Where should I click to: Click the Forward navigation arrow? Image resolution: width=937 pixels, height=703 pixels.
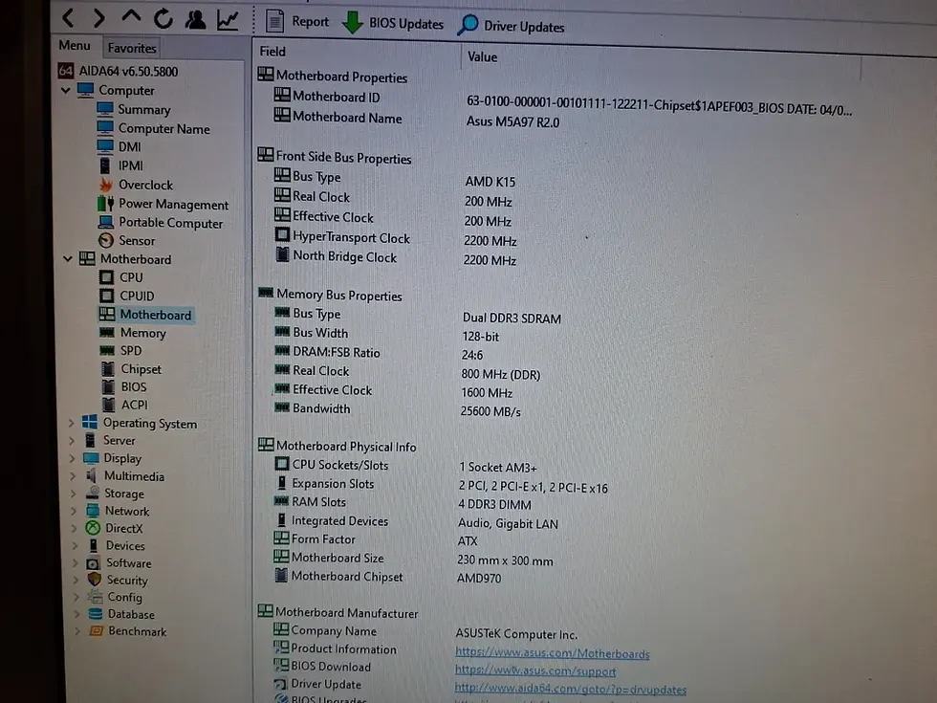[x=98, y=18]
